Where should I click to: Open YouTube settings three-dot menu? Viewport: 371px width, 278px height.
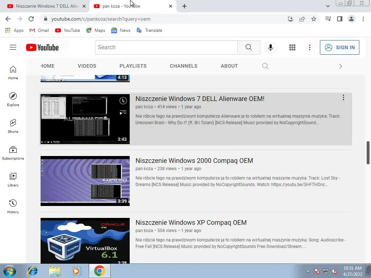[309, 47]
